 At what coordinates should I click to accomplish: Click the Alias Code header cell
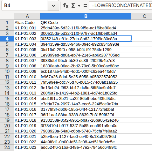tap(27, 23)
